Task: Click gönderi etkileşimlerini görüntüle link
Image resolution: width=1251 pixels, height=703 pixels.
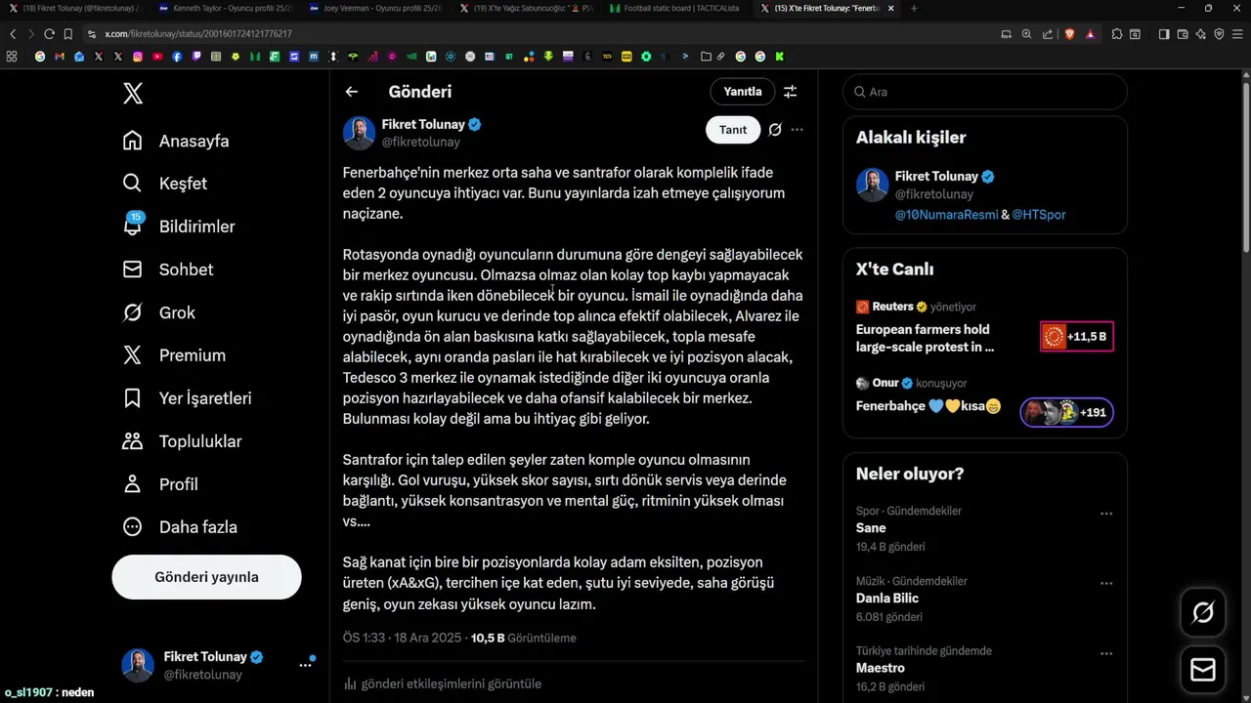Action: (x=452, y=684)
